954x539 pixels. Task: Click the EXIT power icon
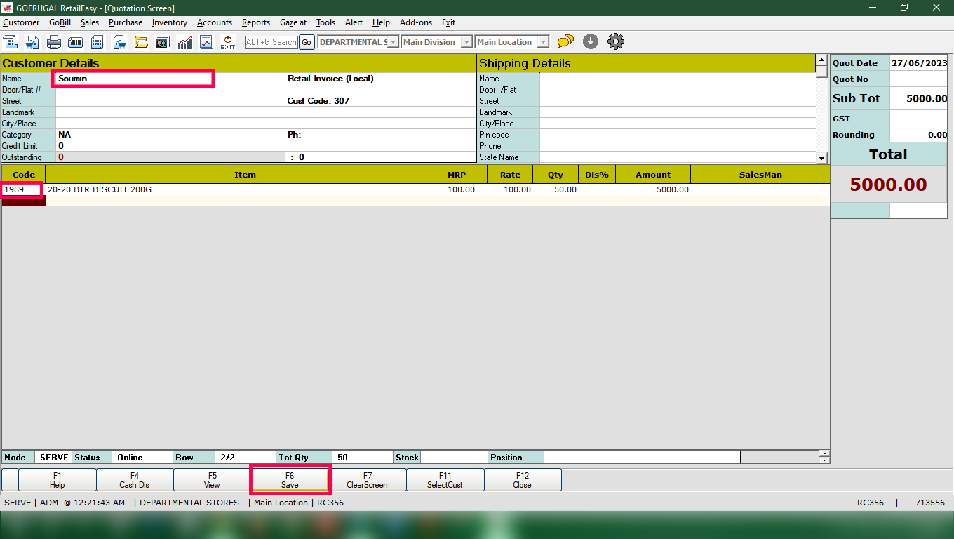tap(228, 42)
